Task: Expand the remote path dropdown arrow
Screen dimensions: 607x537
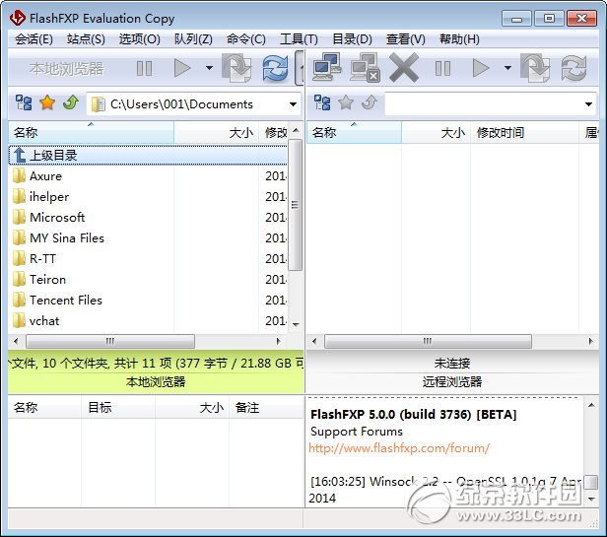Action: click(x=588, y=104)
